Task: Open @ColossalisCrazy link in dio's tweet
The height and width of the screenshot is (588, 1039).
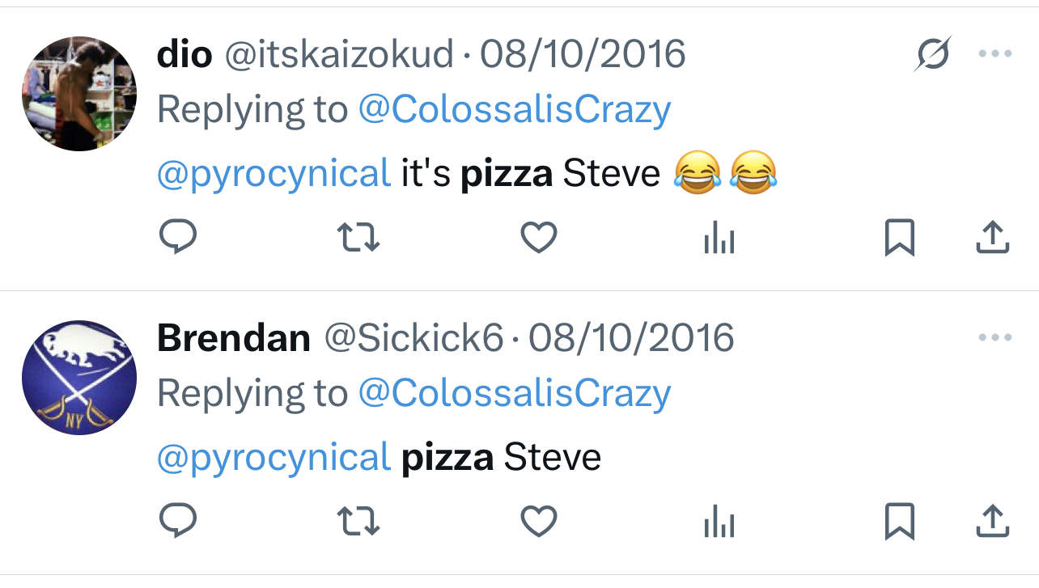Action: [514, 110]
